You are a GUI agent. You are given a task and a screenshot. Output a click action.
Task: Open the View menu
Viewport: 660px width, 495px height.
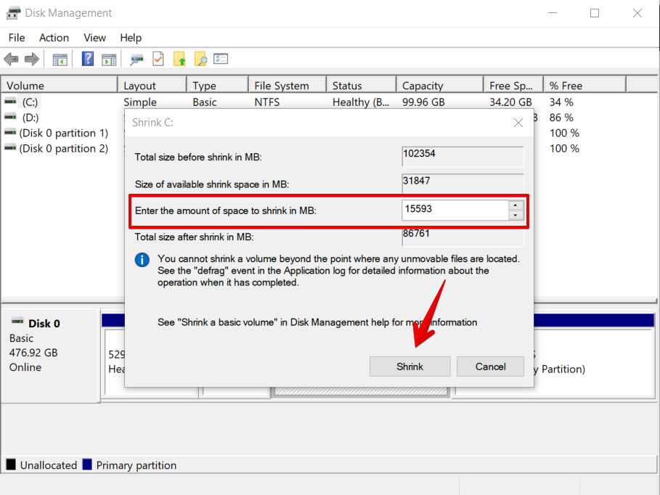tap(94, 38)
